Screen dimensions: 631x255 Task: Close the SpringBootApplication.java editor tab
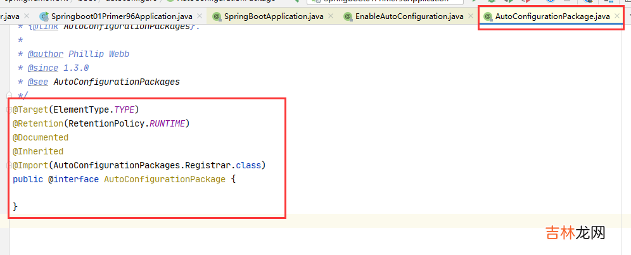[330, 16]
